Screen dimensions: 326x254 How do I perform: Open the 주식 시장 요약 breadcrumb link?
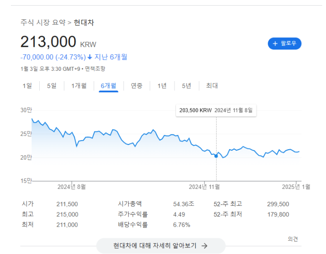coord(43,22)
